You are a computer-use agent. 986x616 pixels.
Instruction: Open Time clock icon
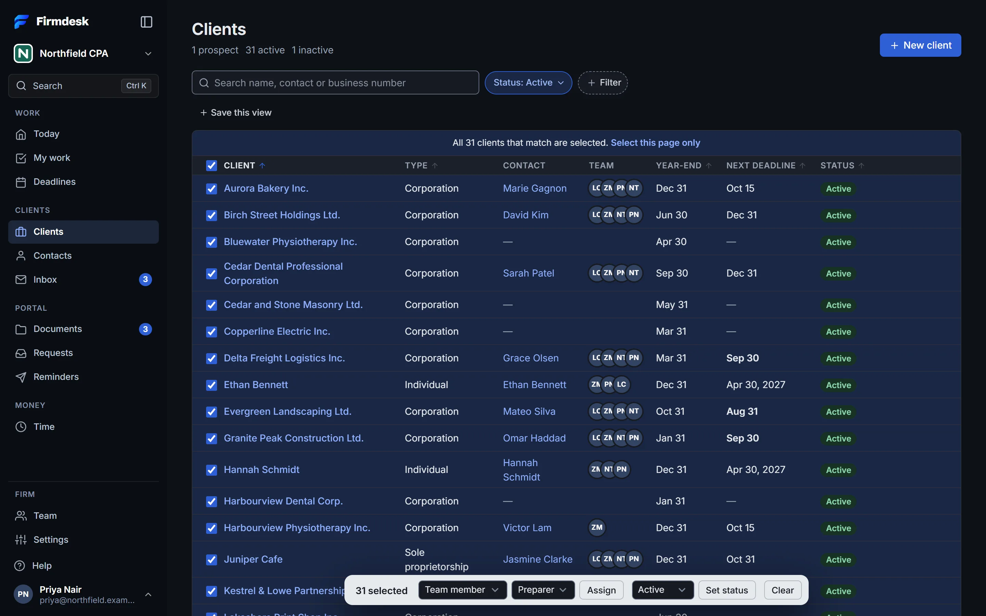[21, 426]
